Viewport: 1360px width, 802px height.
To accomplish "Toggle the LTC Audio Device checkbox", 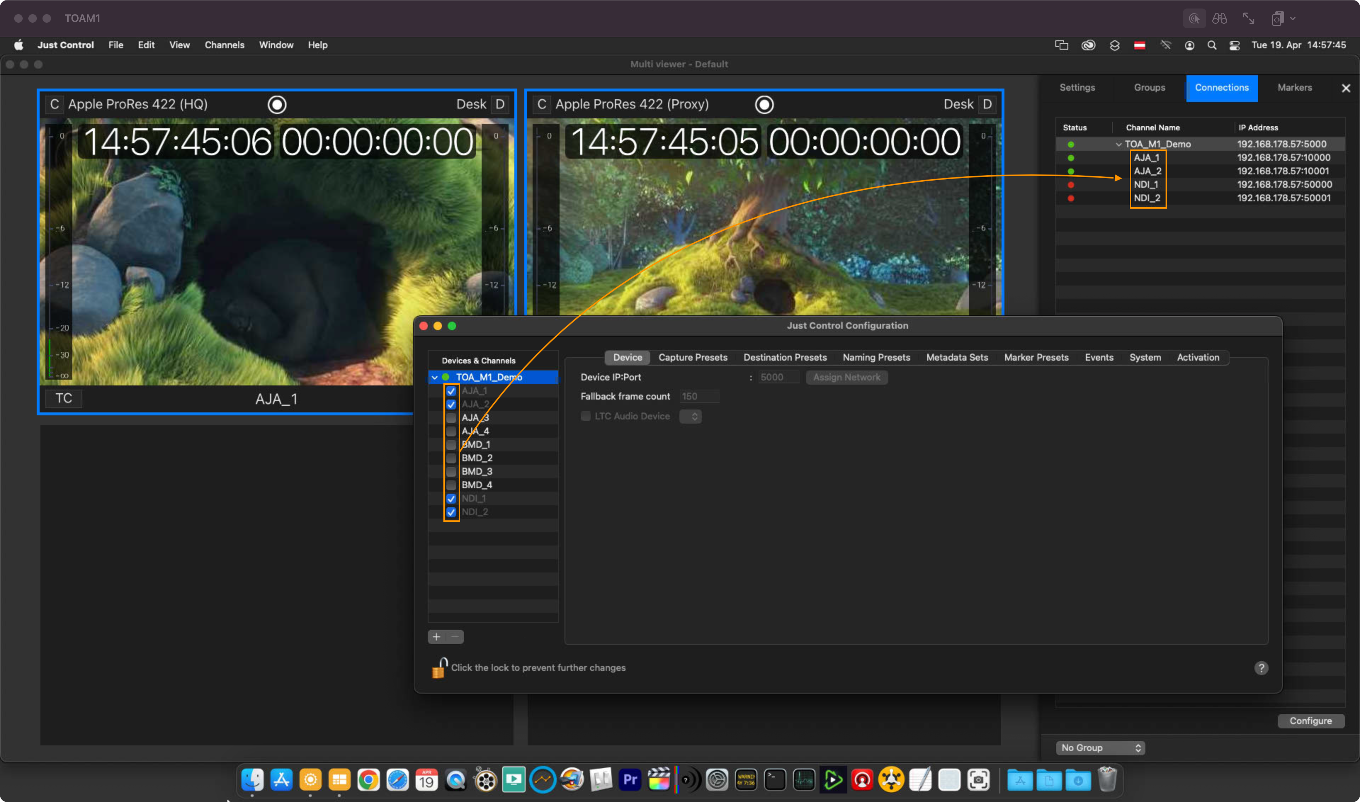I will 585,416.
